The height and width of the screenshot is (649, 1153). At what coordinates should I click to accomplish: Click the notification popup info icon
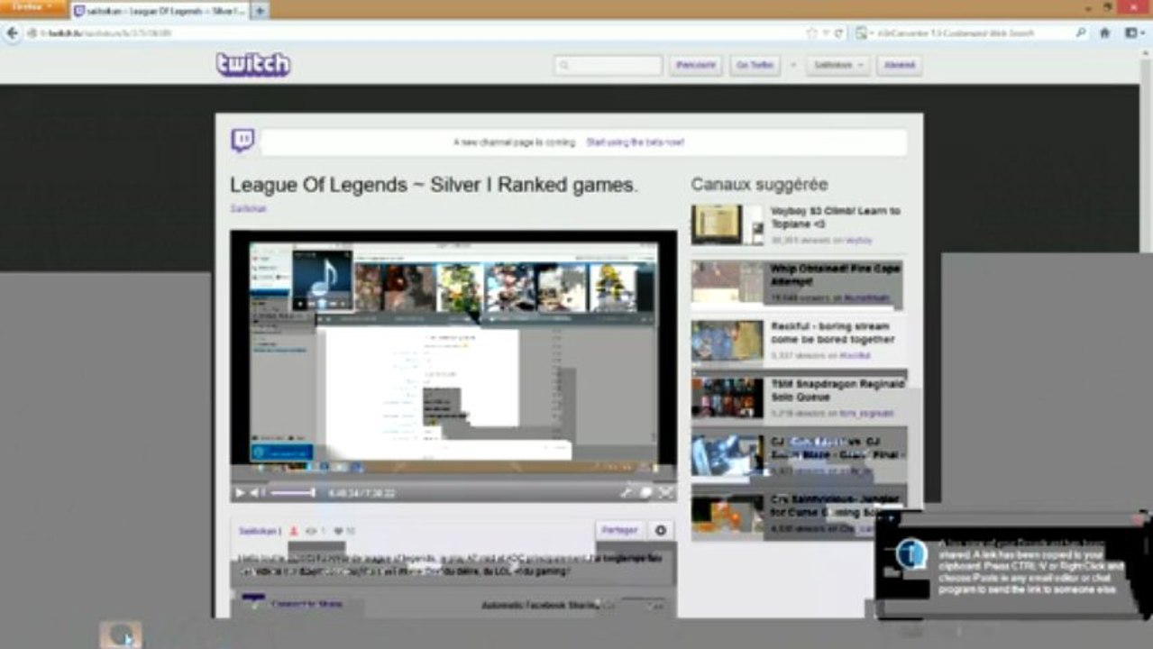coord(911,553)
